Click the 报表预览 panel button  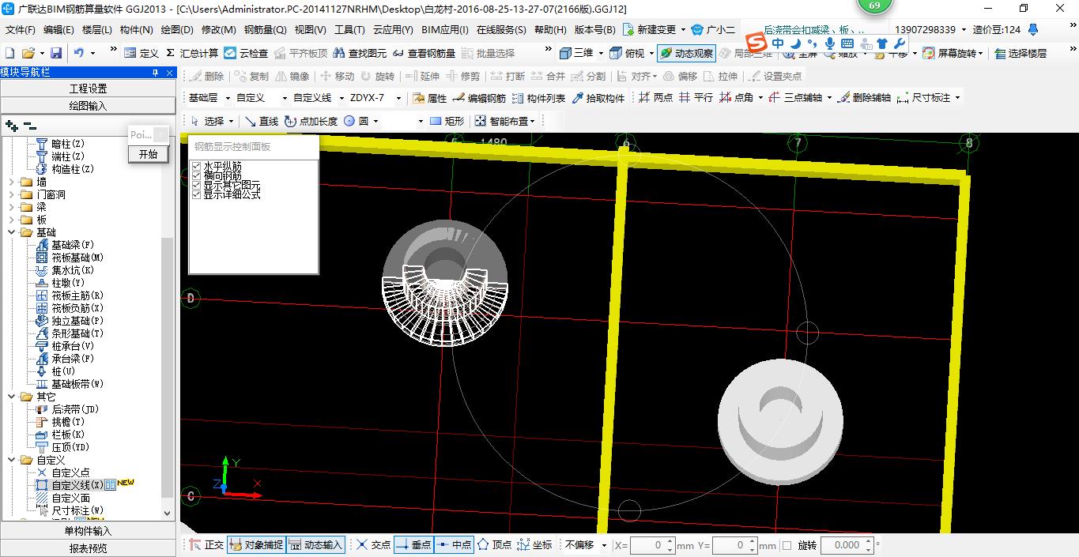[88, 548]
